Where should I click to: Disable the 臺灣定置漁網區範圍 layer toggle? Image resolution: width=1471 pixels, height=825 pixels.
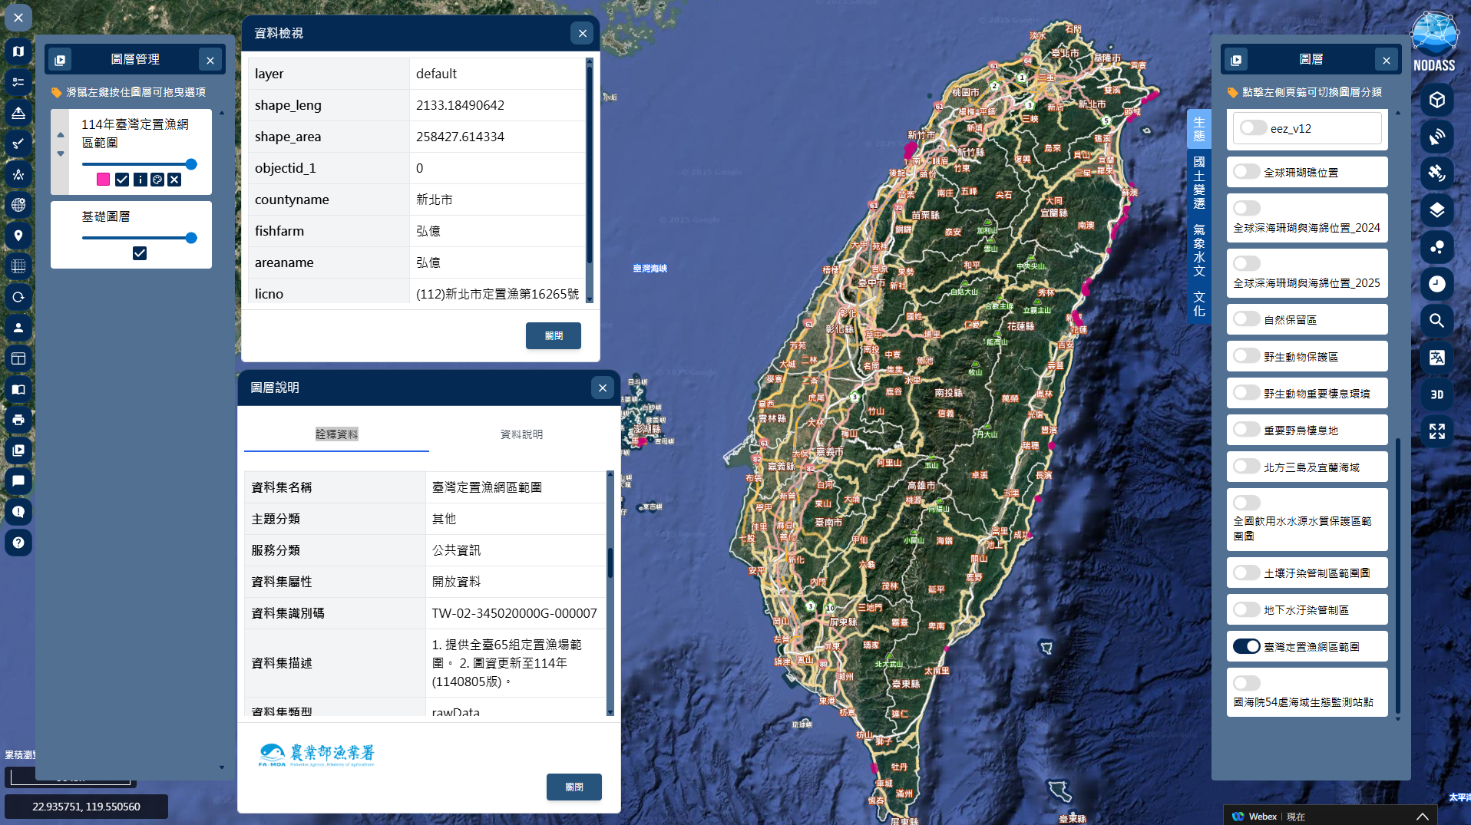pyautogui.click(x=1247, y=646)
